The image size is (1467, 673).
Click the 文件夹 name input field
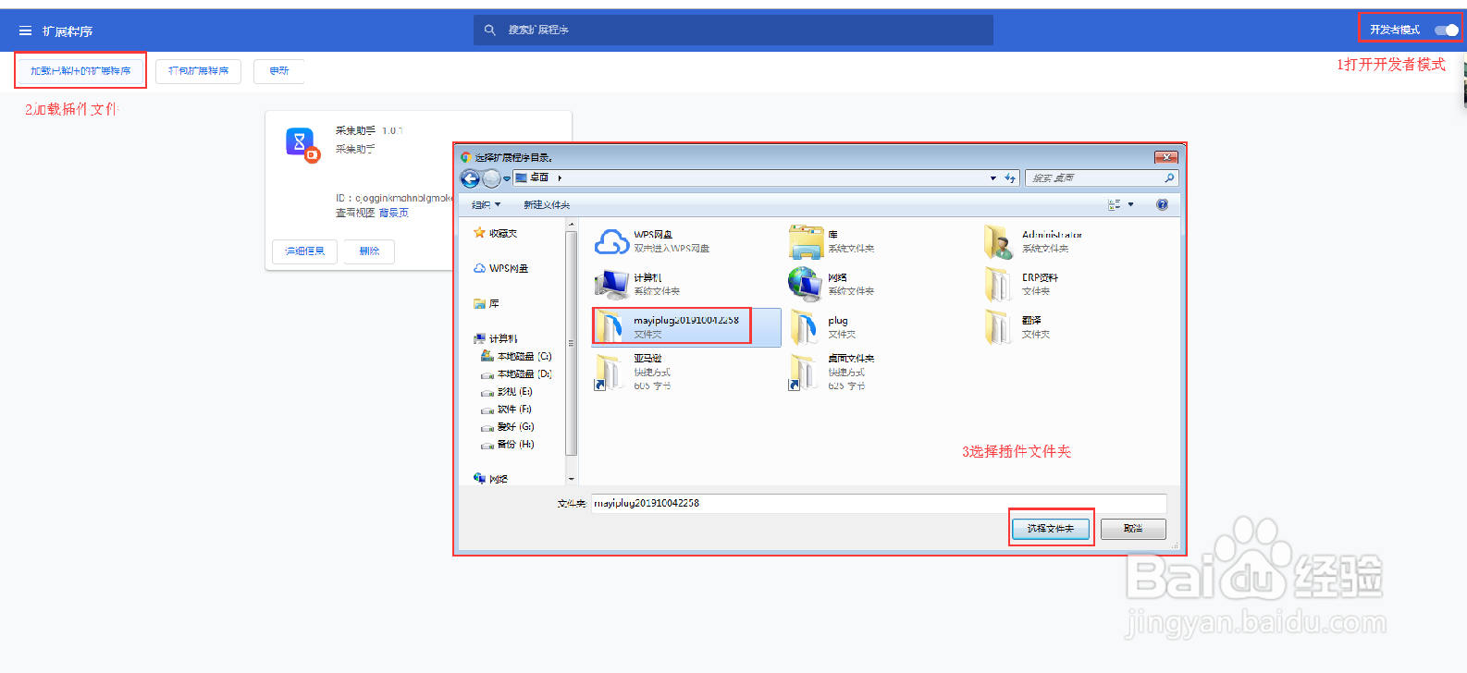pos(879,504)
